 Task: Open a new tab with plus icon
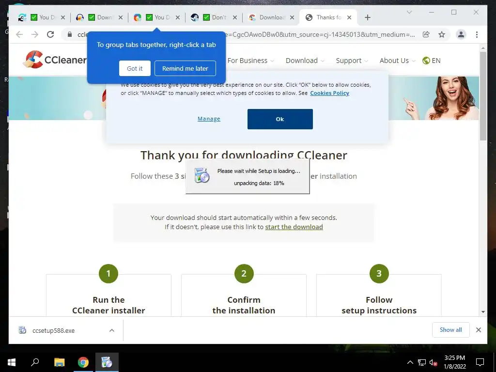click(367, 17)
